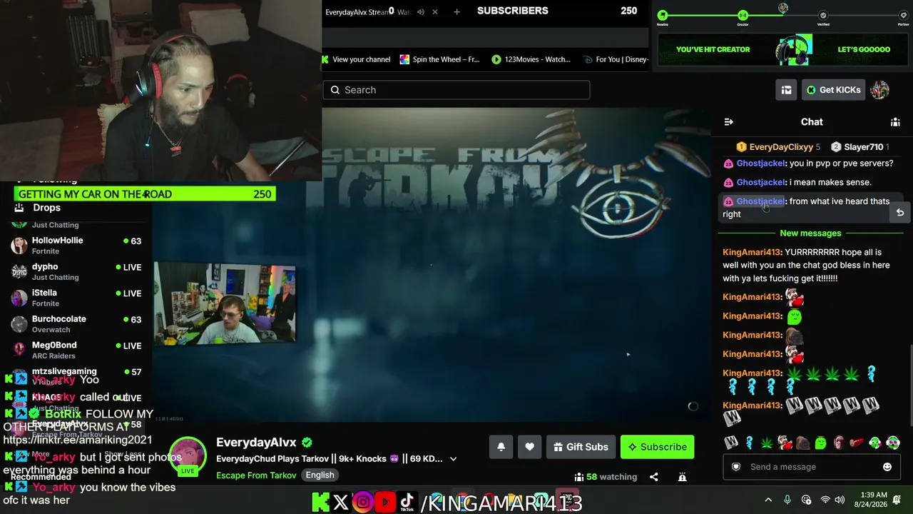This screenshot has width=913, height=514.
Task: Open the chat users list icon
Action: tap(895, 122)
